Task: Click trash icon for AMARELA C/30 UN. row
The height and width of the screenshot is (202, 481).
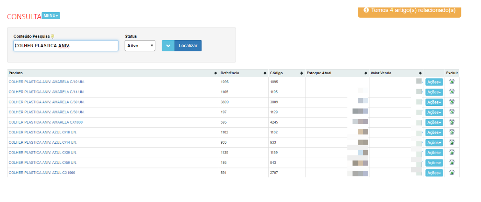Action: (x=452, y=102)
